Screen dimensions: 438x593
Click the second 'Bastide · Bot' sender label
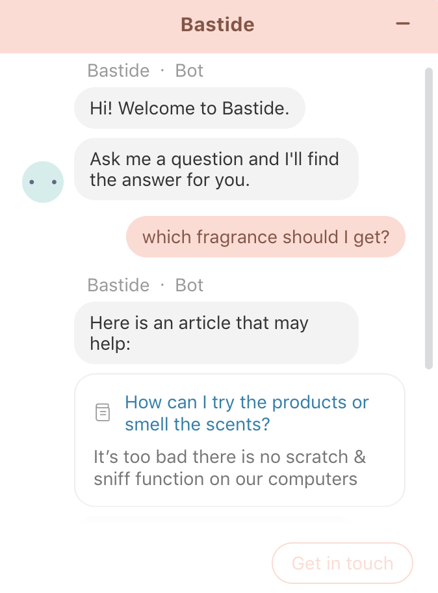pos(146,285)
